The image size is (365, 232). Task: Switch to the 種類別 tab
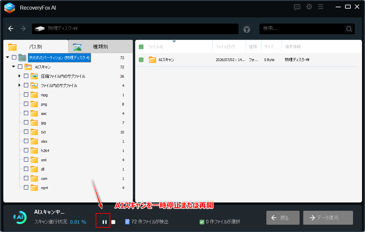click(100, 46)
